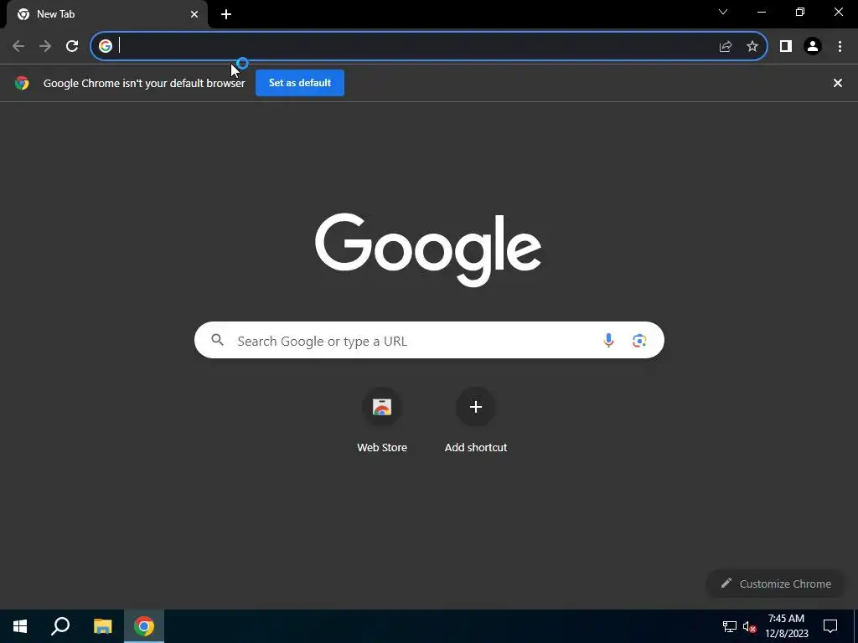The image size is (858, 643).
Task: Click the muted volume tray icon
Action: pos(750,626)
